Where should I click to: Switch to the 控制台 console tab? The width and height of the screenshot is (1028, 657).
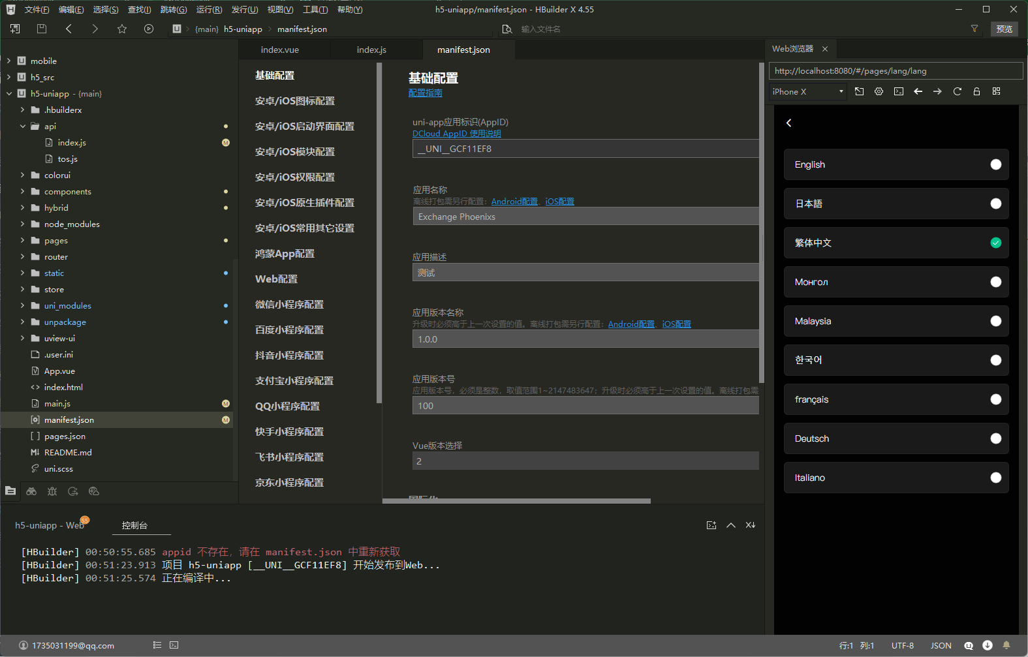134,525
